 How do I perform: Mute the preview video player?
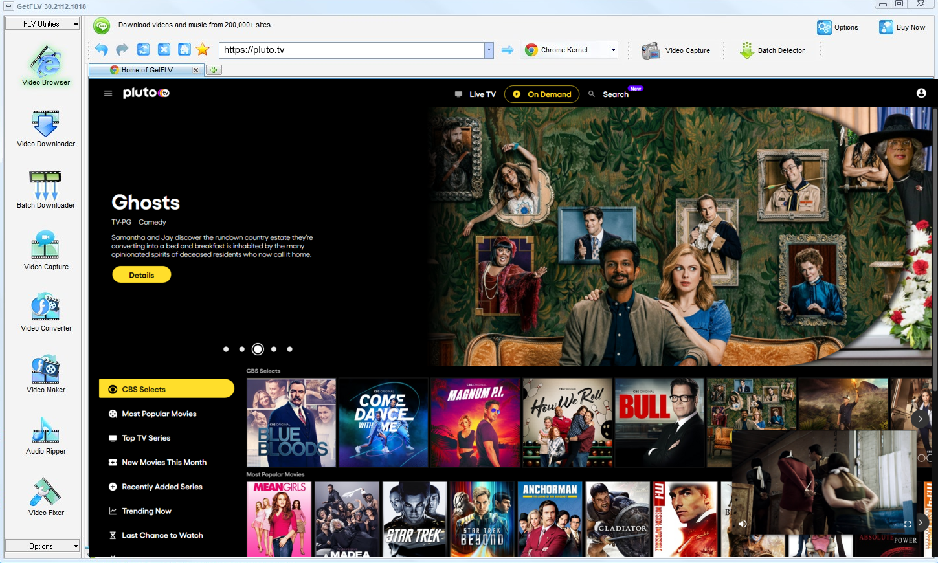pyautogui.click(x=743, y=524)
